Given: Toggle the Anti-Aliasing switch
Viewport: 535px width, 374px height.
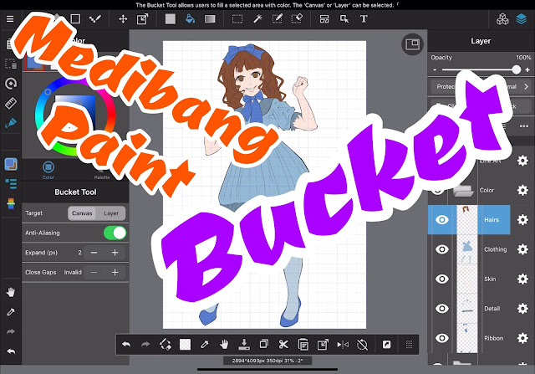Looking at the screenshot, I should coord(115,233).
